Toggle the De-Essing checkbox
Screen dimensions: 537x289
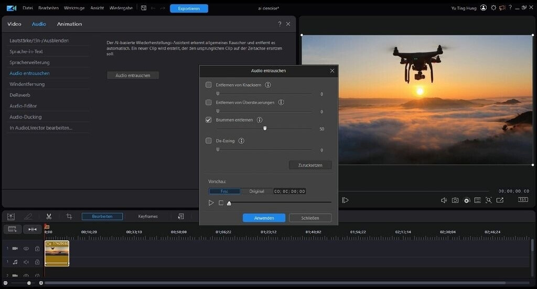pos(209,141)
